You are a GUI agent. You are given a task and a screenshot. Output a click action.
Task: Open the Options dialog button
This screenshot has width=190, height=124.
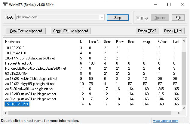coord(160,18)
